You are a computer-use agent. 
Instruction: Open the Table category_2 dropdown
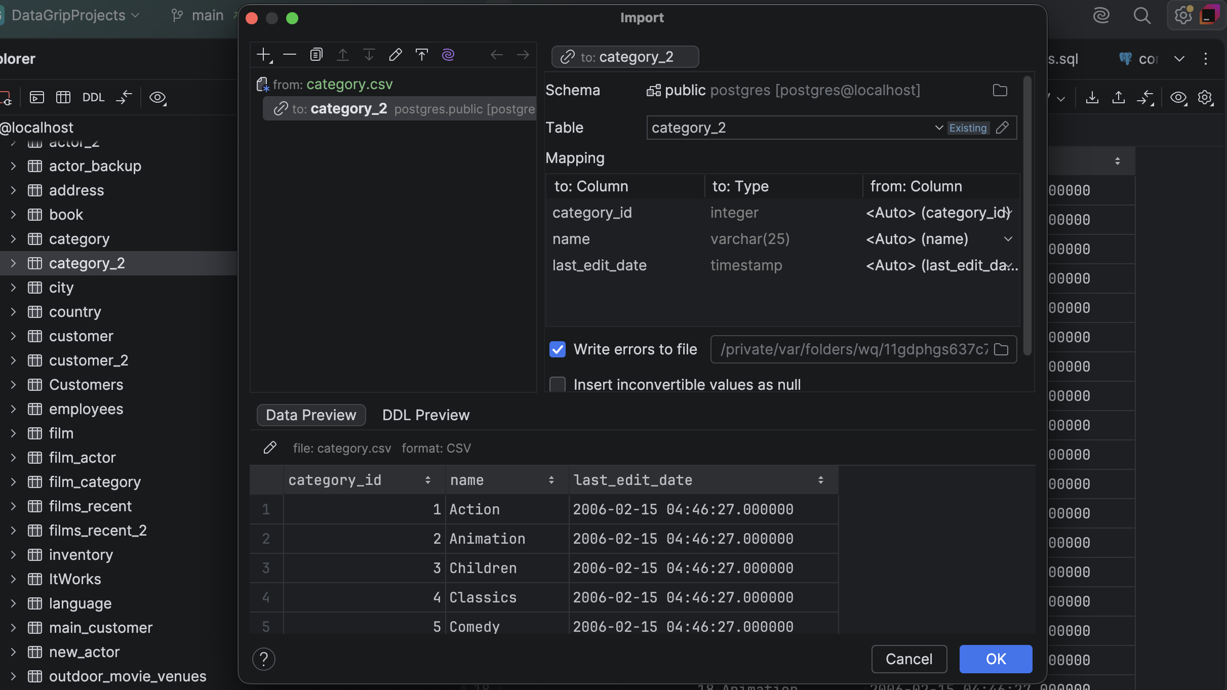939,128
